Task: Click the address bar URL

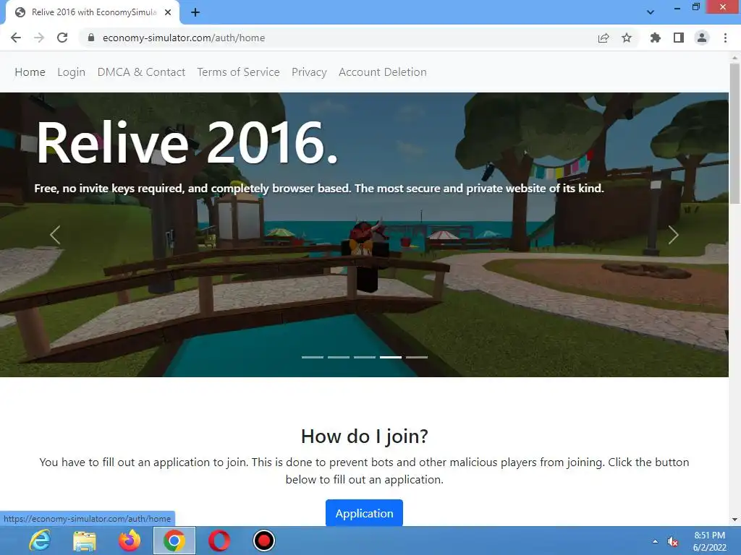Action: [184, 38]
